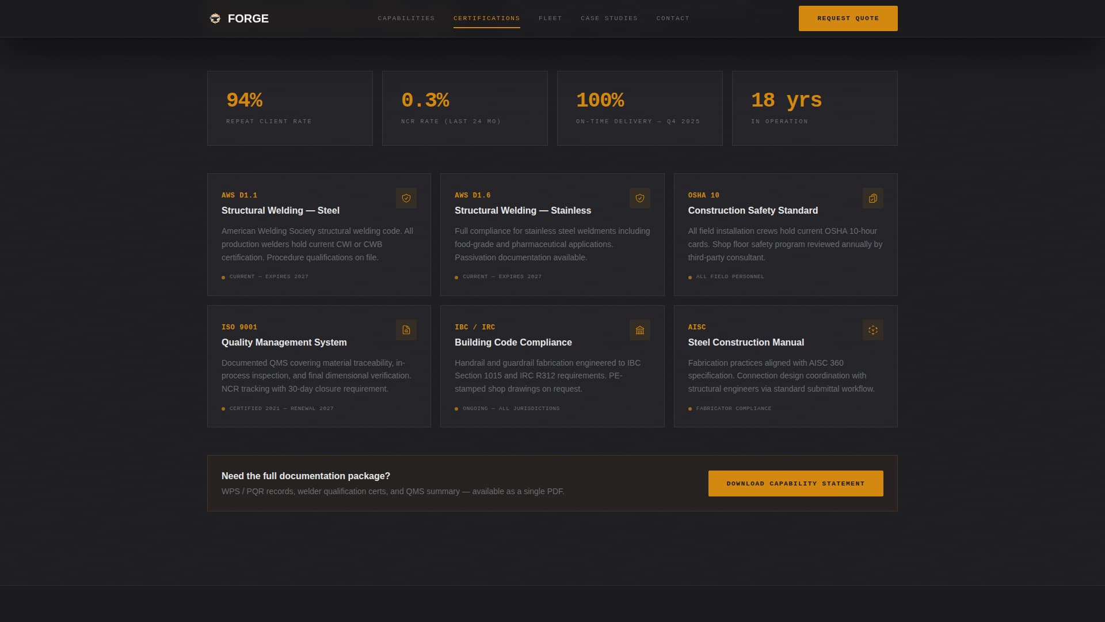Click the 94% repeat client rate stat card
Image resolution: width=1105 pixels, height=622 pixels.
point(289,108)
